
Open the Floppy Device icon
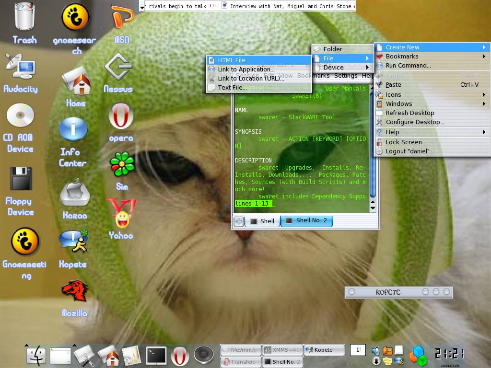coord(21,178)
